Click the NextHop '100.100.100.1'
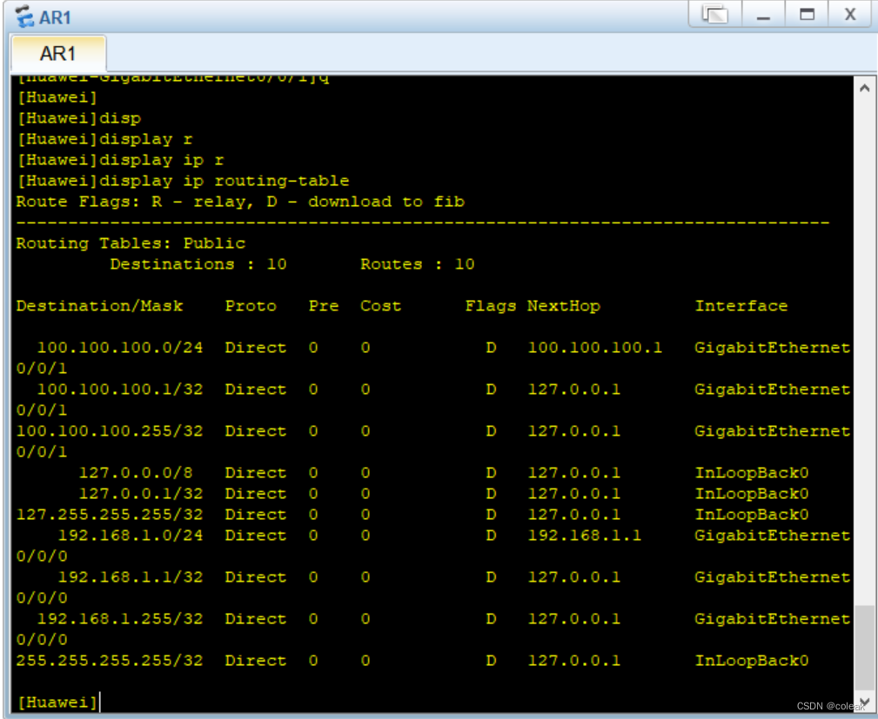 click(594, 348)
